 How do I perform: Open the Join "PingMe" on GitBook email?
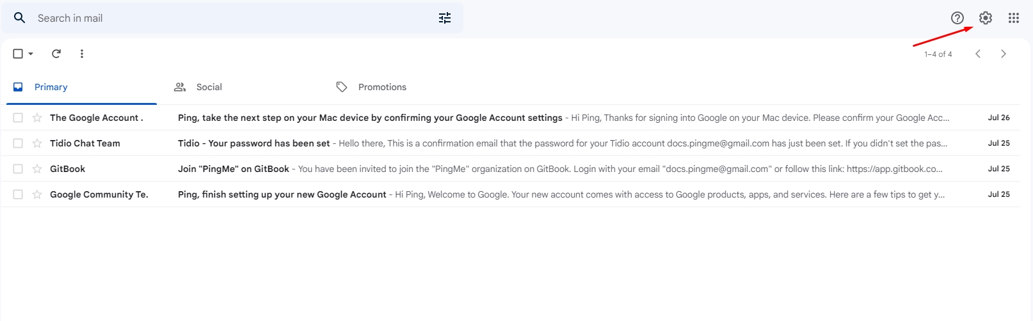pos(234,169)
